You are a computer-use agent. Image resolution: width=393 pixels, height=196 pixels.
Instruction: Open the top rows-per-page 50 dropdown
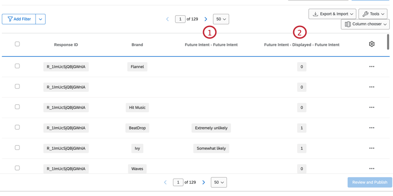(x=221, y=19)
